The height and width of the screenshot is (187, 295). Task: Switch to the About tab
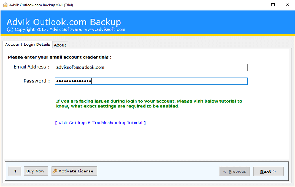[60, 45]
